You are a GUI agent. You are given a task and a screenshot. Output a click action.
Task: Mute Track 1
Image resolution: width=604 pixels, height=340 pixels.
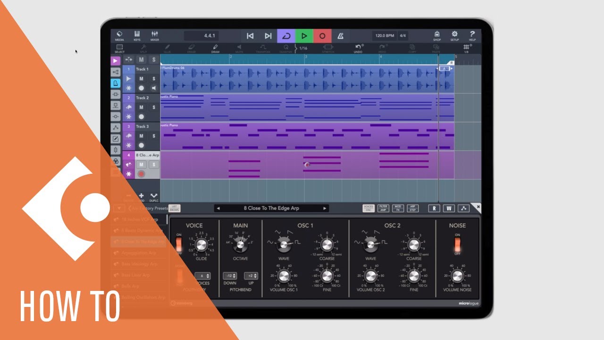click(141, 79)
